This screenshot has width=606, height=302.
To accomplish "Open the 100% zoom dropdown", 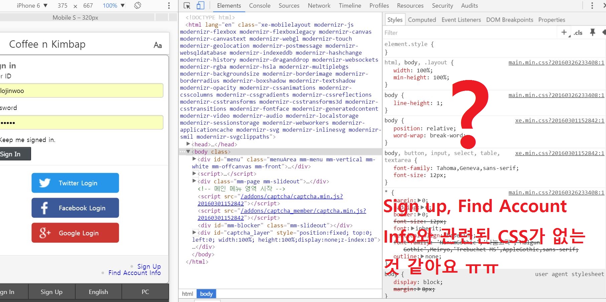I will coord(113,5).
